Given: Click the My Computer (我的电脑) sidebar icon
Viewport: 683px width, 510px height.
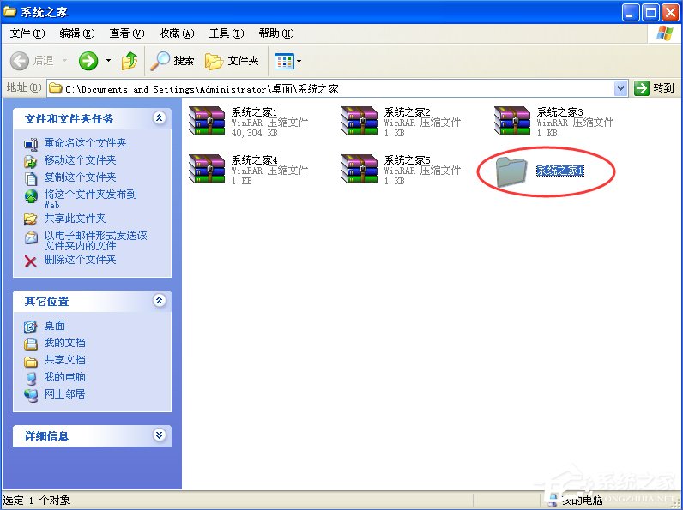Looking at the screenshot, I should click(x=31, y=378).
